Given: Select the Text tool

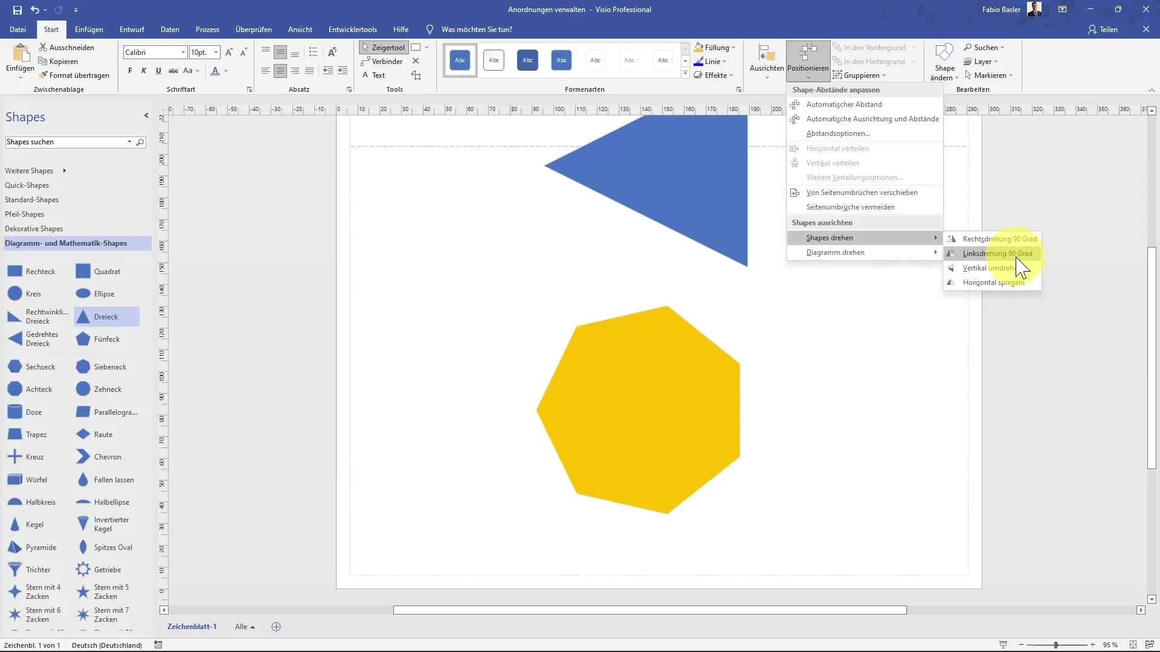Looking at the screenshot, I should point(374,75).
